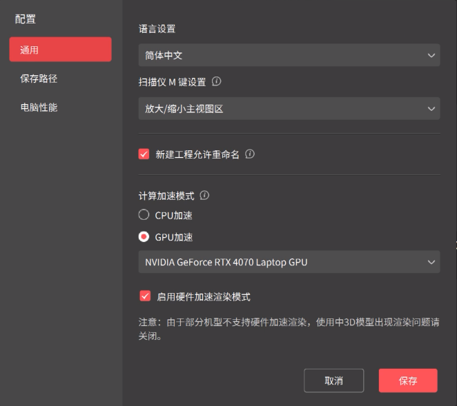Click the 计算加速模式 section label
Viewport: 457px width, 406px height.
pyautogui.click(x=166, y=196)
